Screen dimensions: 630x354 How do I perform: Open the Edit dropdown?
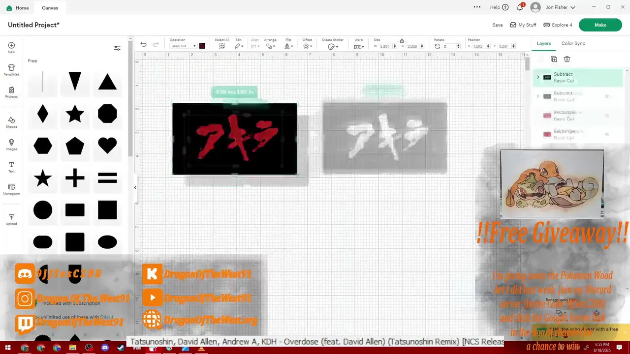[x=239, y=46]
